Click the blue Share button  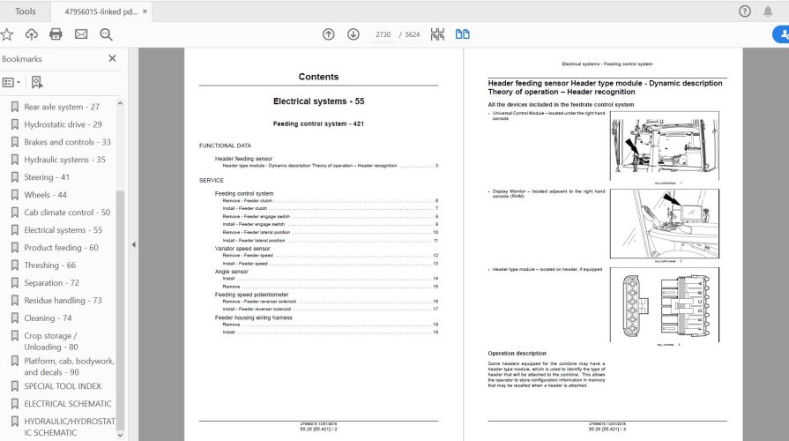(x=781, y=34)
